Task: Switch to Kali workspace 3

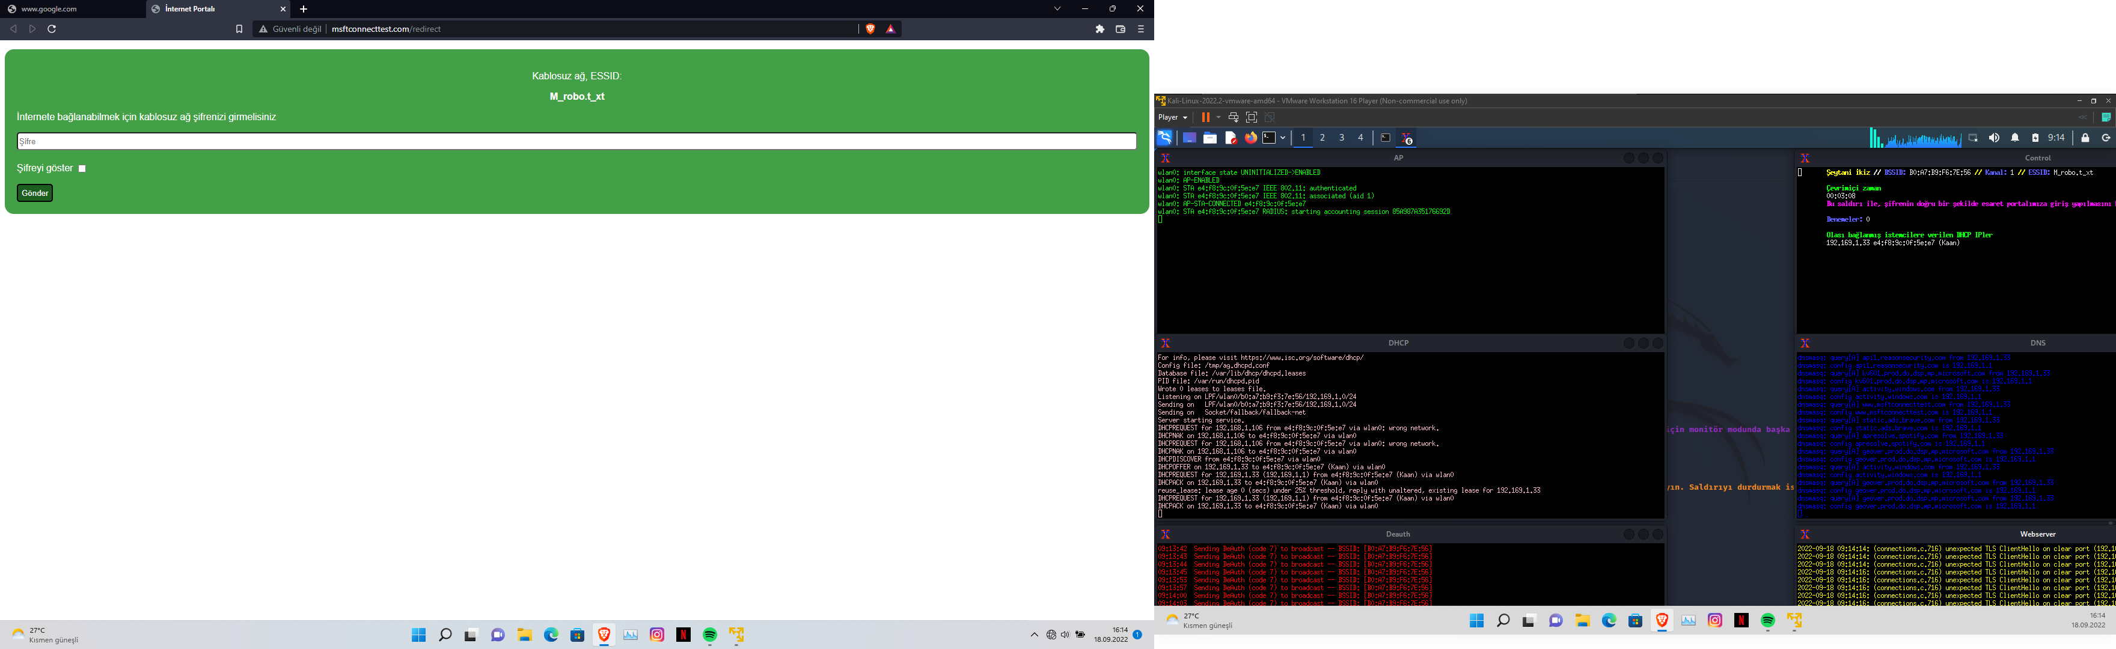Action: [1342, 138]
